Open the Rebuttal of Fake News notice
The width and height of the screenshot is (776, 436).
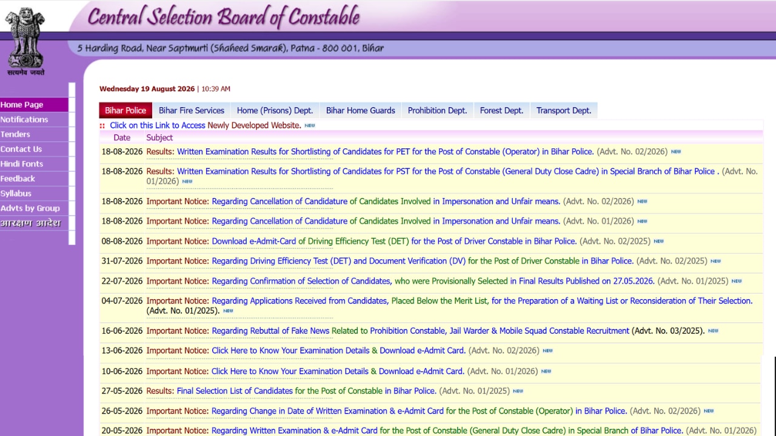click(420, 331)
